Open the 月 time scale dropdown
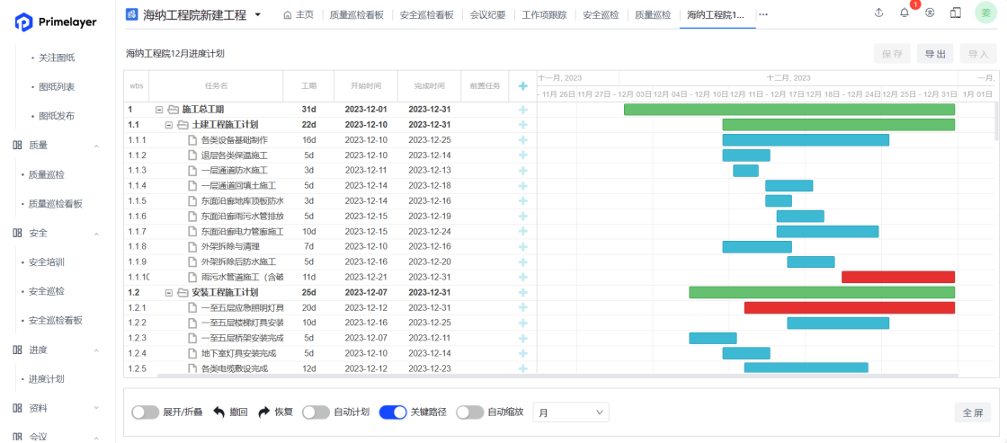The height and width of the screenshot is (443, 1007). click(x=571, y=412)
